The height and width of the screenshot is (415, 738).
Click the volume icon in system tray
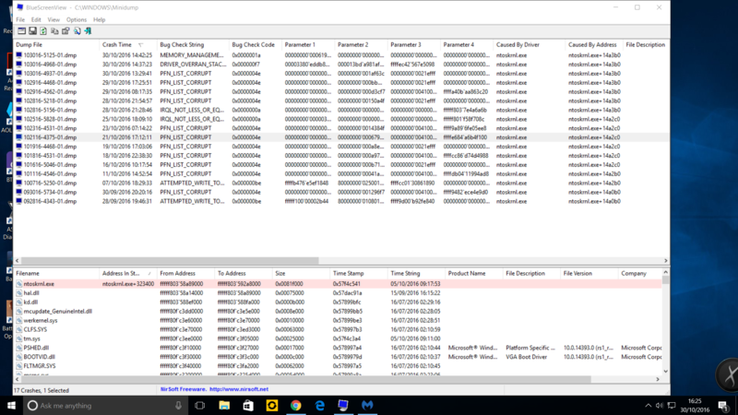point(660,406)
